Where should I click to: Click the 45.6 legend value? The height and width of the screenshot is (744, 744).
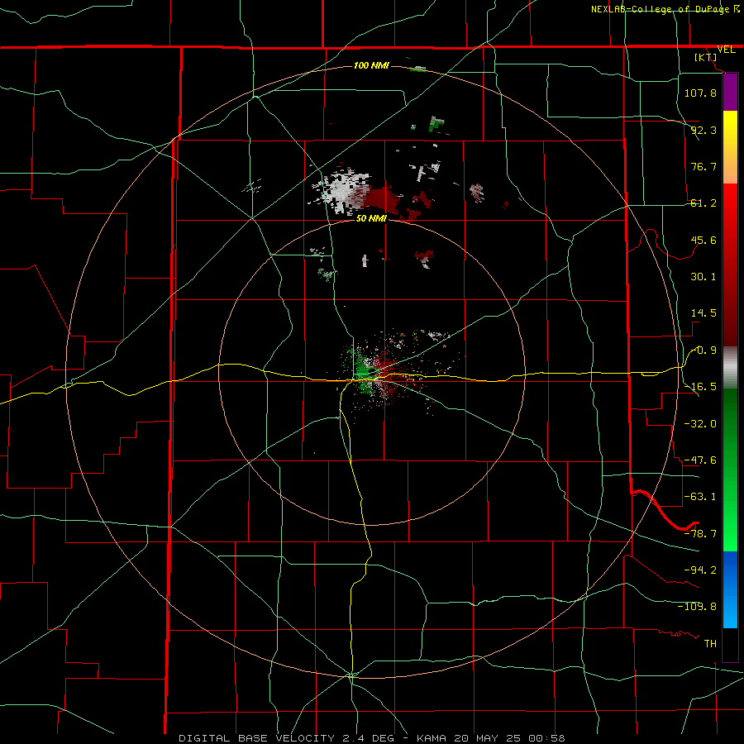[x=703, y=240]
